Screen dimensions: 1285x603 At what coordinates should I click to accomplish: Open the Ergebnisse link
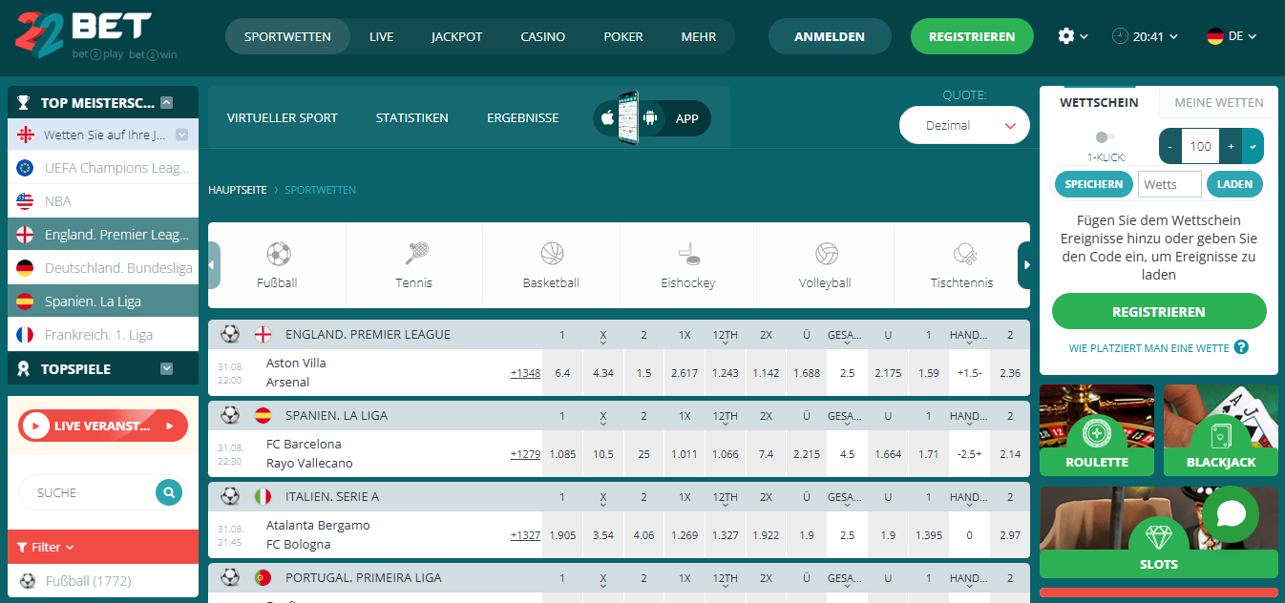(x=523, y=117)
